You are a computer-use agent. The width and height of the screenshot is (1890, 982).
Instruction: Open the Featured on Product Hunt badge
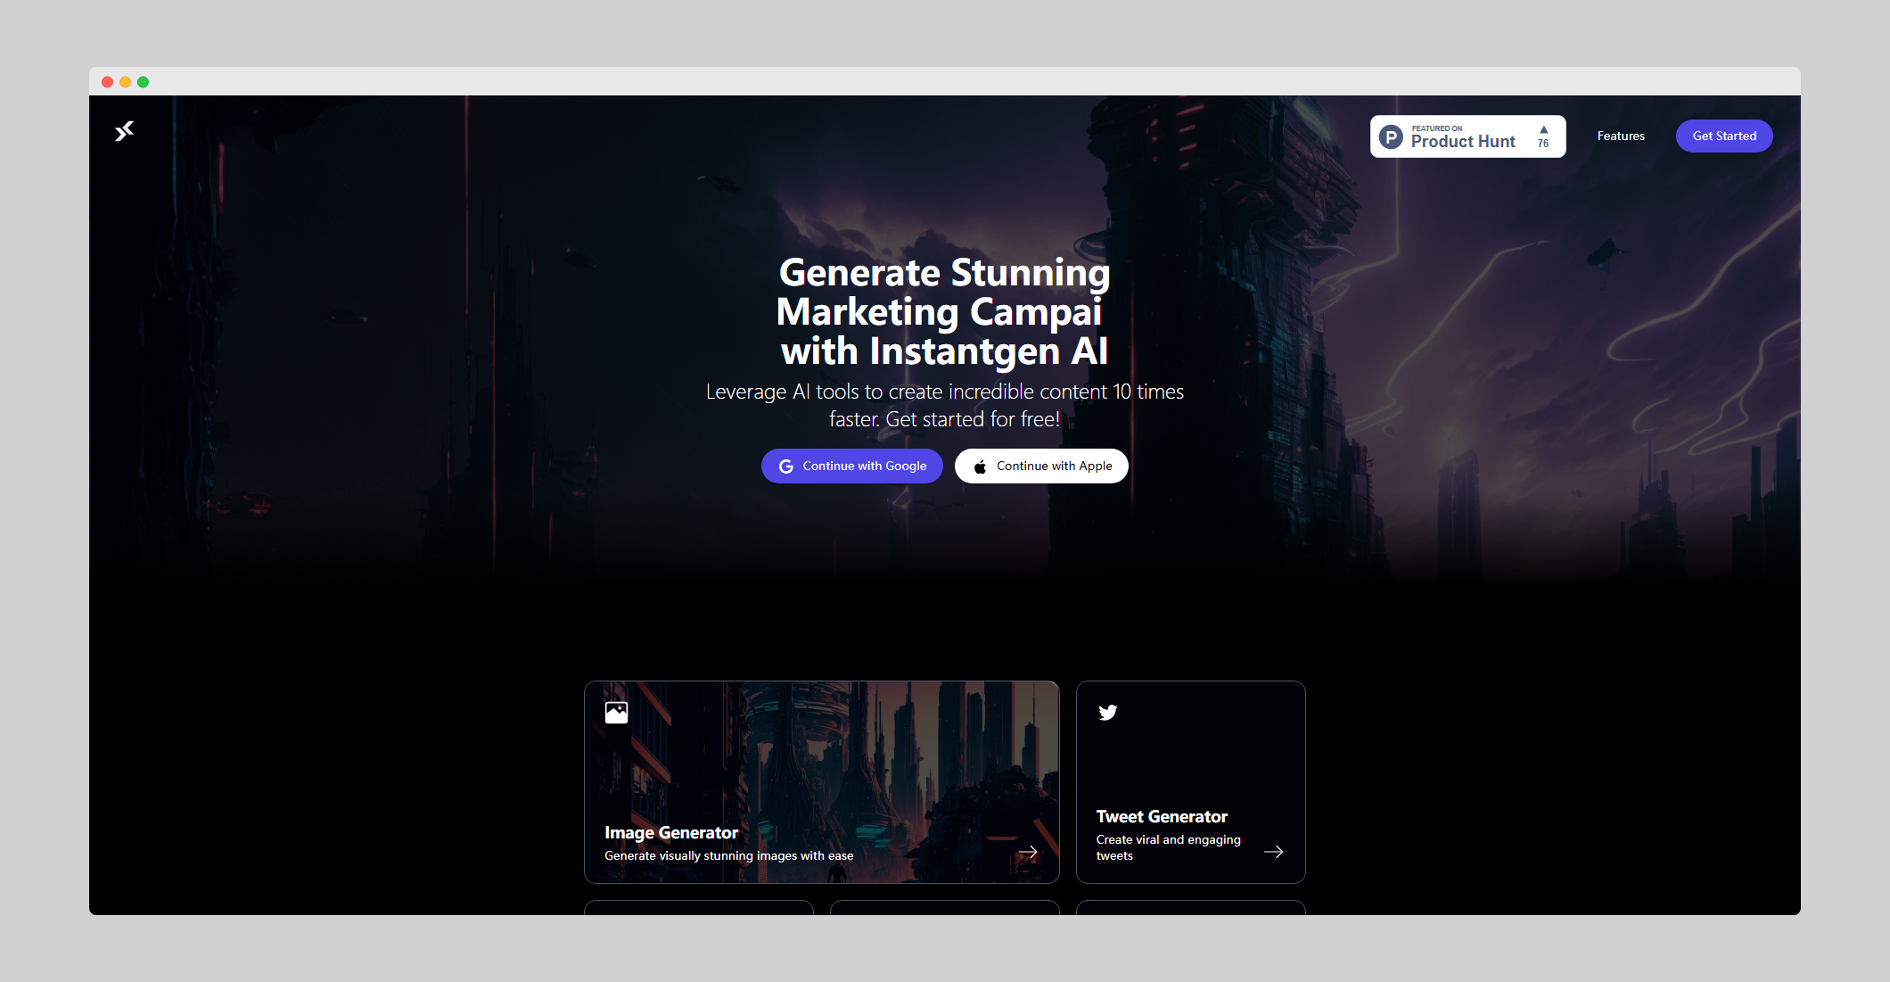coord(1467,137)
